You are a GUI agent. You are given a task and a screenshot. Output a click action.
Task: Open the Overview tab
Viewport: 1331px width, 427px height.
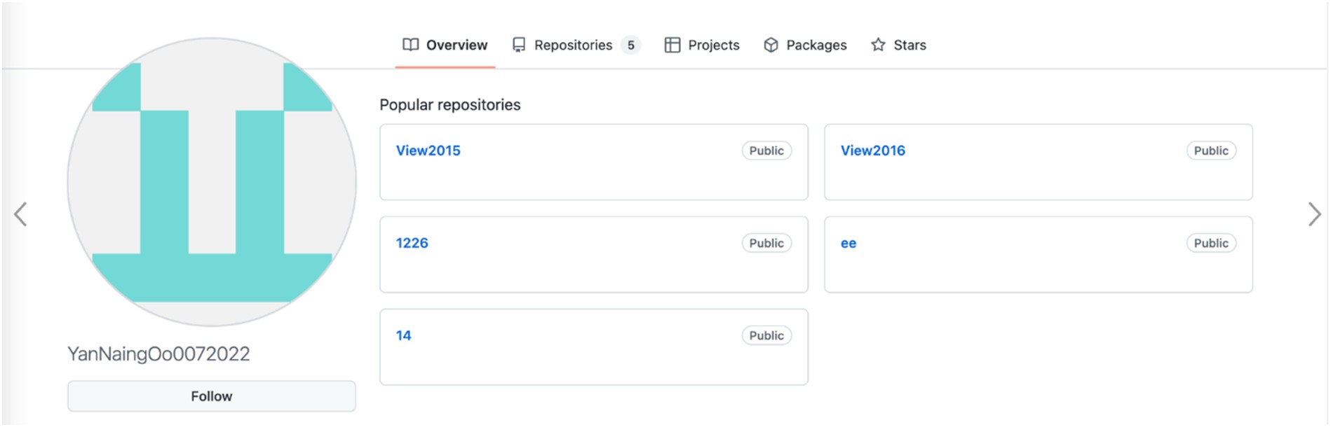(457, 45)
